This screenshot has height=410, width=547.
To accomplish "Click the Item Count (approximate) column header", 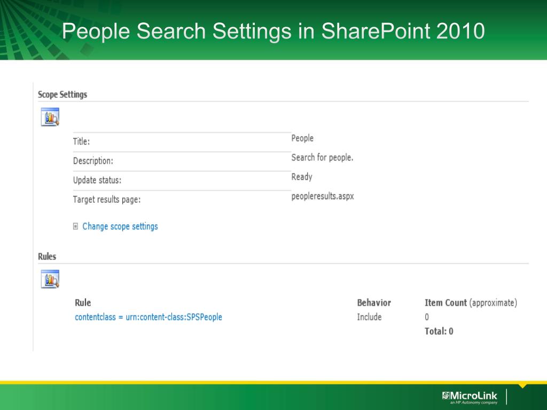I will [x=471, y=303].
